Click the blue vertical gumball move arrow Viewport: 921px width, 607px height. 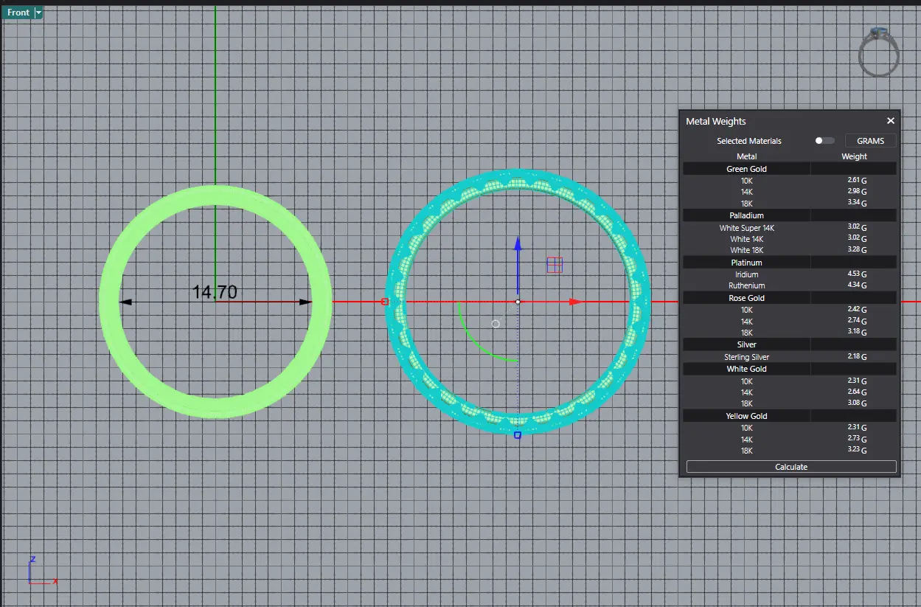tap(518, 245)
